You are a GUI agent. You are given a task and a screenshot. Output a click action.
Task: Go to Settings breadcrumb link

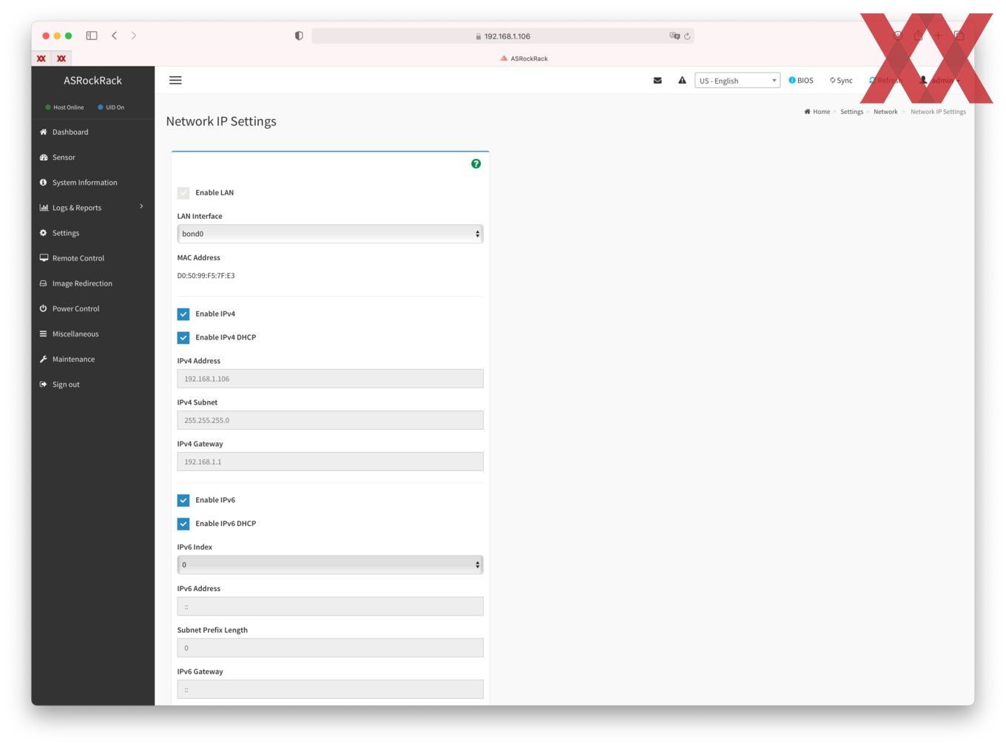click(851, 112)
